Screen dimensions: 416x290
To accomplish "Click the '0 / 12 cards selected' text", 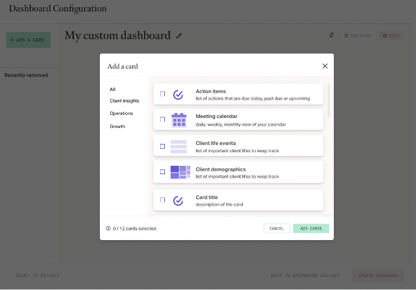I will pyautogui.click(x=135, y=229).
